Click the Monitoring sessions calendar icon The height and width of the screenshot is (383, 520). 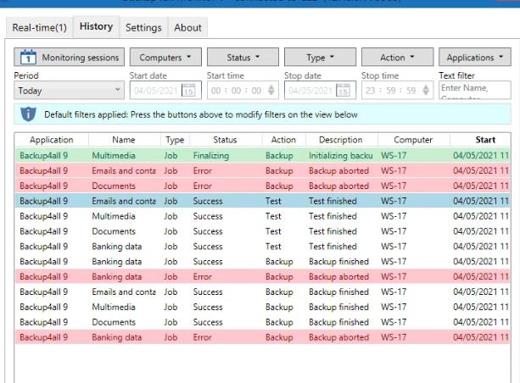28,58
